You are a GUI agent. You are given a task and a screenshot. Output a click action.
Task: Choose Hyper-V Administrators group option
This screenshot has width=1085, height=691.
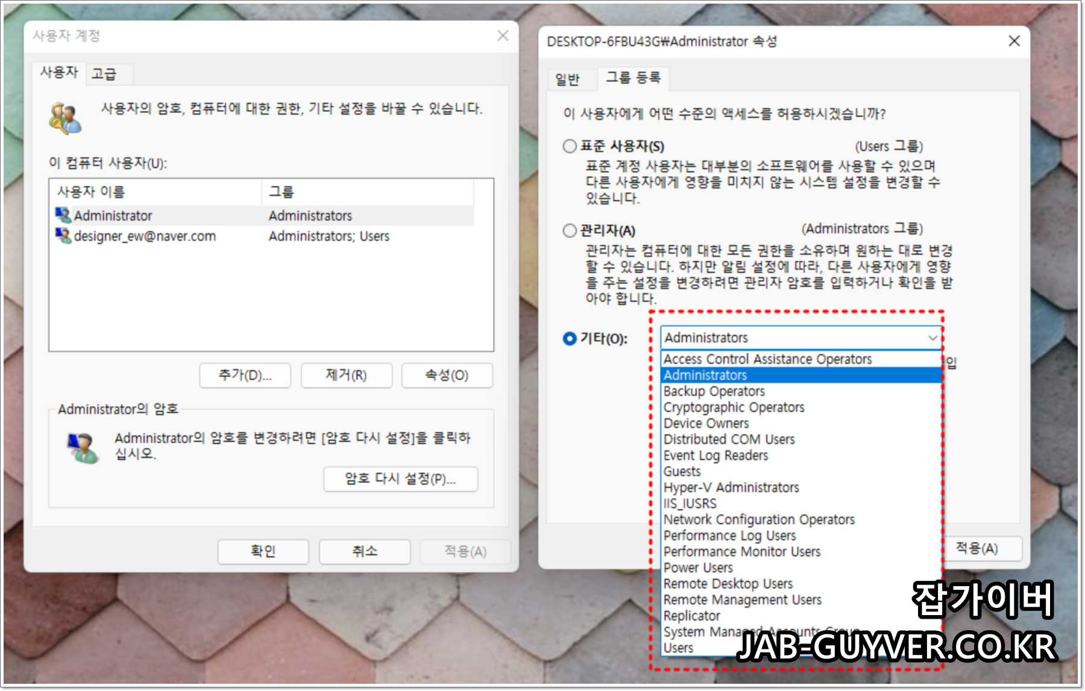point(731,487)
